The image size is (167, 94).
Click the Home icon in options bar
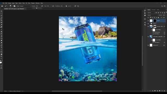[x=2, y=6]
